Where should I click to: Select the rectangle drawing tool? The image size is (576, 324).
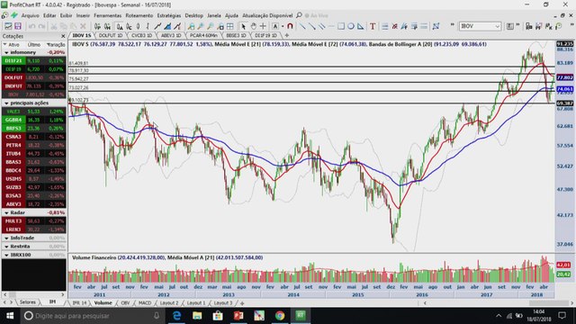click(341, 26)
